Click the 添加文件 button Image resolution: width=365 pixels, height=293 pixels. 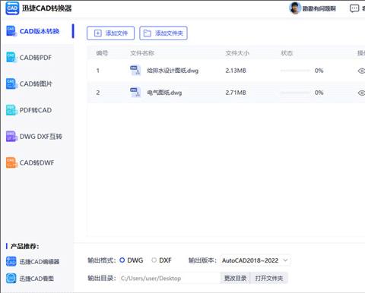click(x=110, y=33)
